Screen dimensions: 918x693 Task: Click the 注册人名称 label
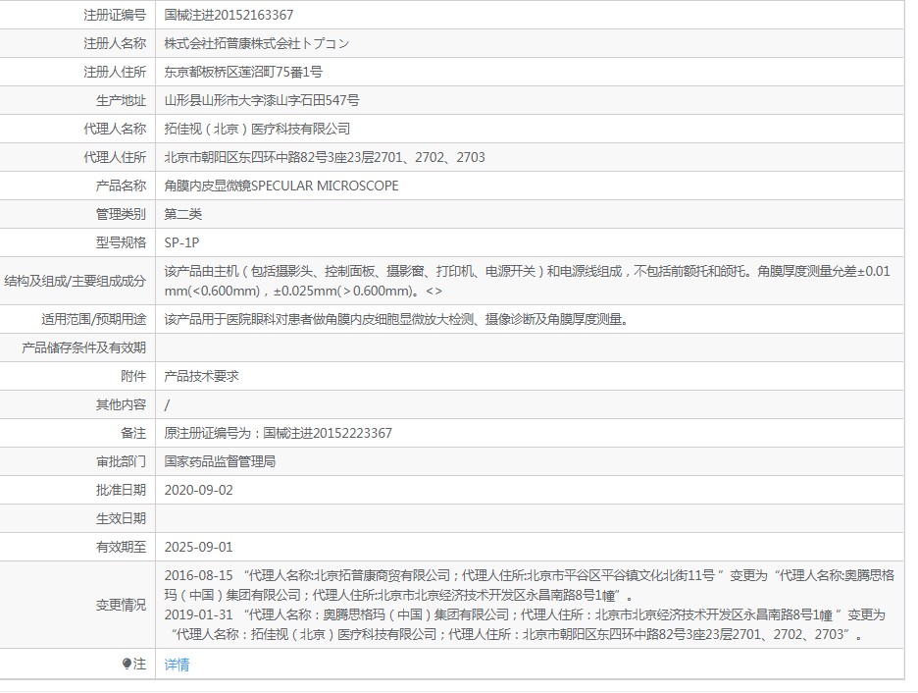coord(115,43)
